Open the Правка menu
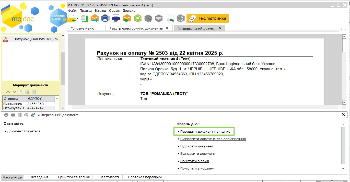350x182 pixels. (x=86, y=11)
